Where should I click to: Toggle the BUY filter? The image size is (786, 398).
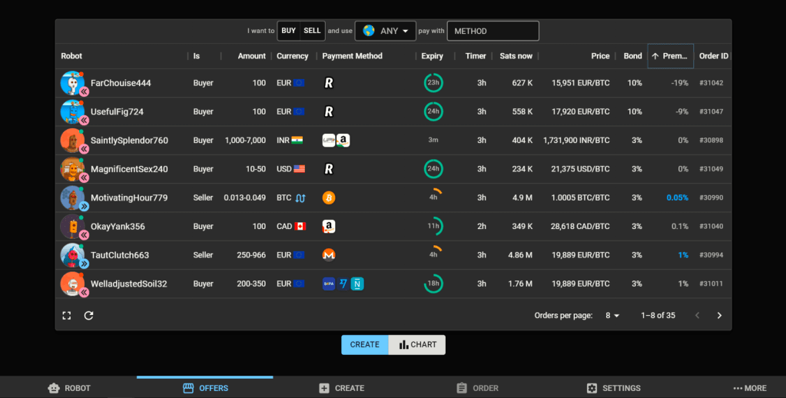(288, 31)
